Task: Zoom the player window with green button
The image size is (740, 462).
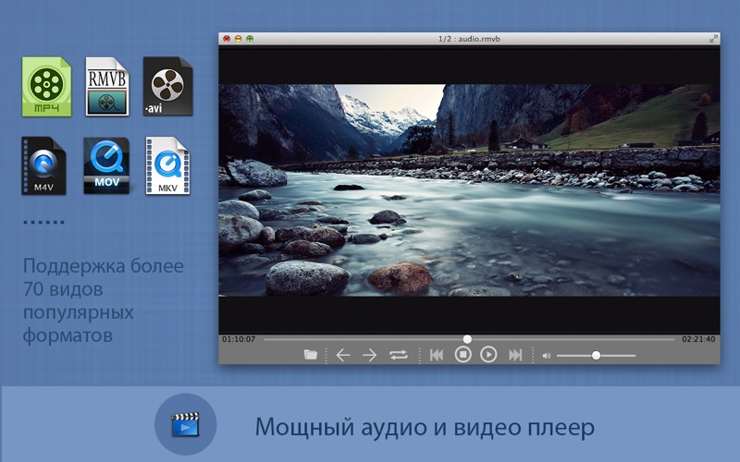Action: tap(250, 39)
